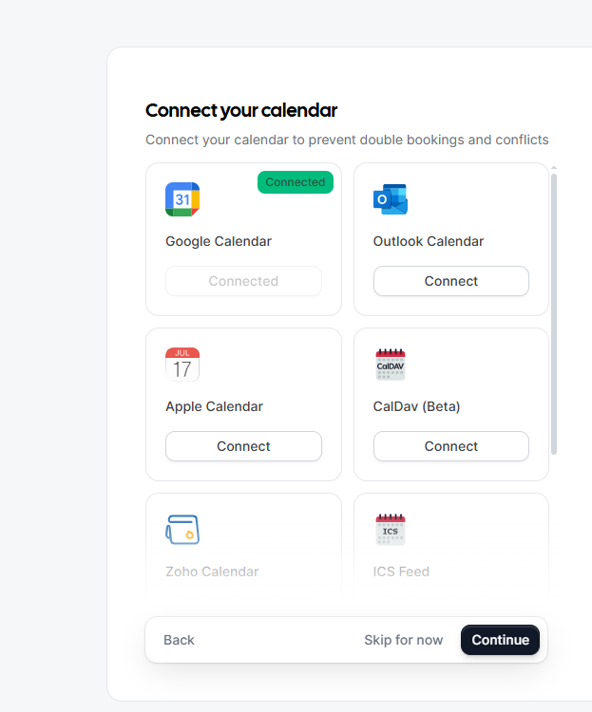Click the Zoho Calendar icon
This screenshot has width=592, height=712.
[x=182, y=530]
